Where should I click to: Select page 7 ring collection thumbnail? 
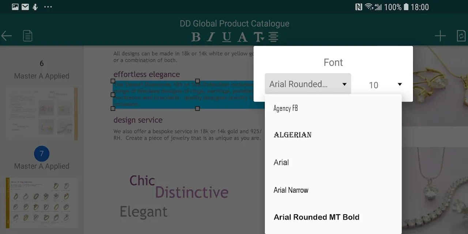coord(41,203)
